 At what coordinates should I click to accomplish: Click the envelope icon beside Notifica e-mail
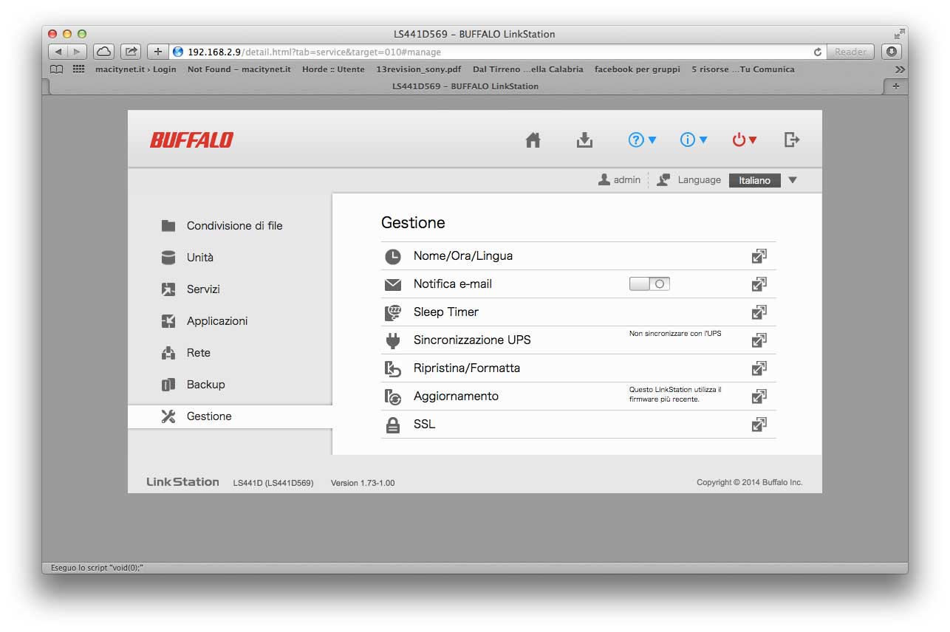coord(393,284)
